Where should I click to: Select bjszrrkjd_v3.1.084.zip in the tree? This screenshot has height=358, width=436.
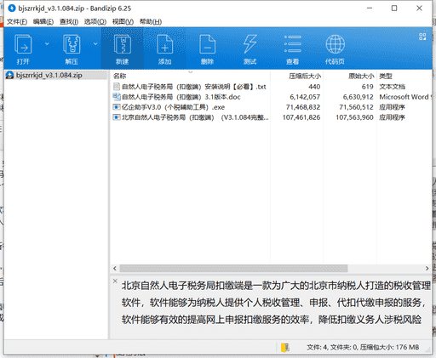[49, 75]
